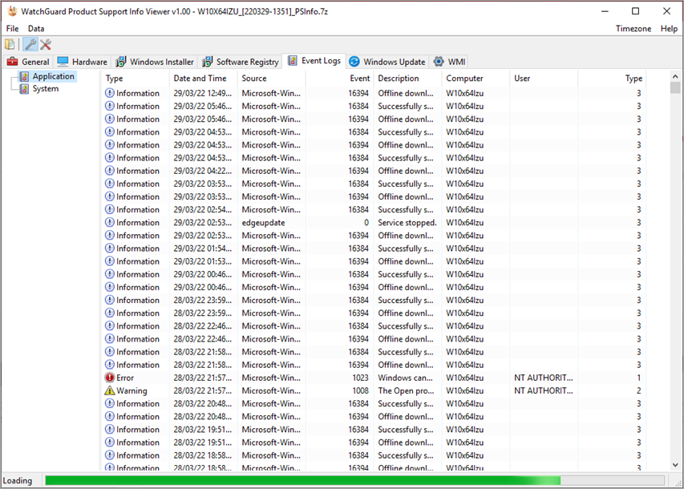Click the briefcase icon on the General tab

tap(12, 61)
